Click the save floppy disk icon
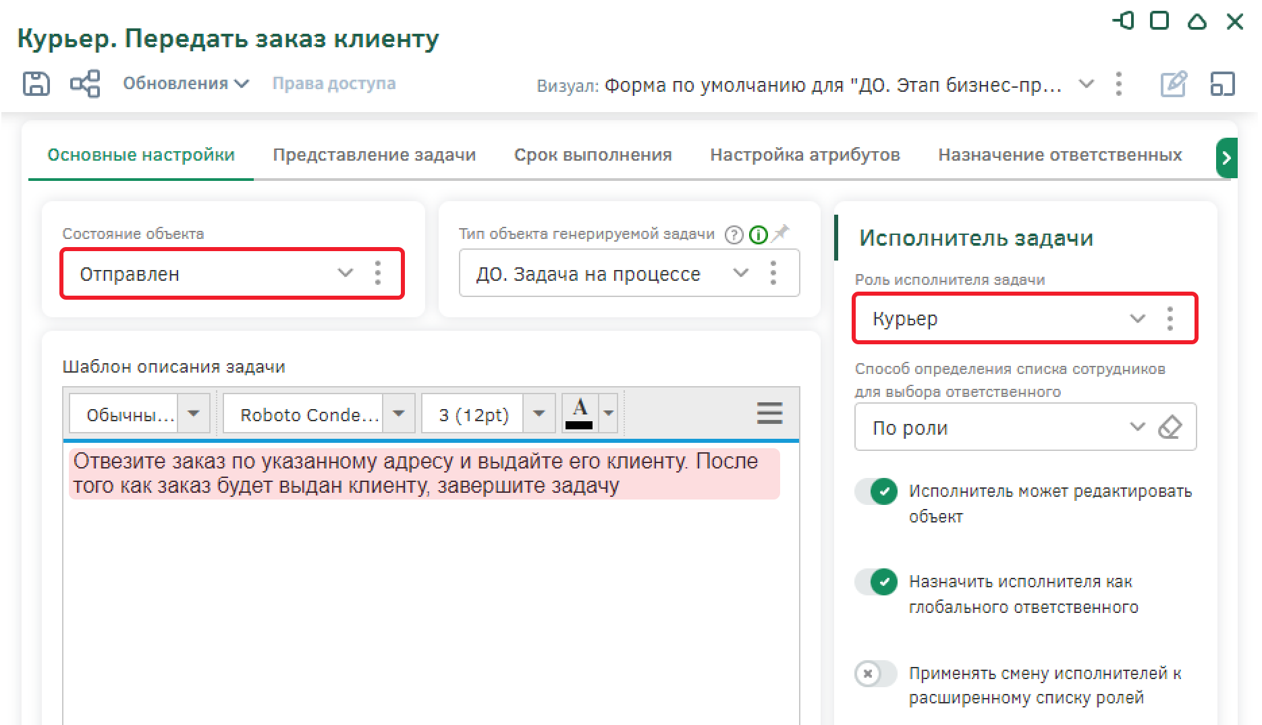This screenshot has height=725, width=1262. click(x=36, y=84)
